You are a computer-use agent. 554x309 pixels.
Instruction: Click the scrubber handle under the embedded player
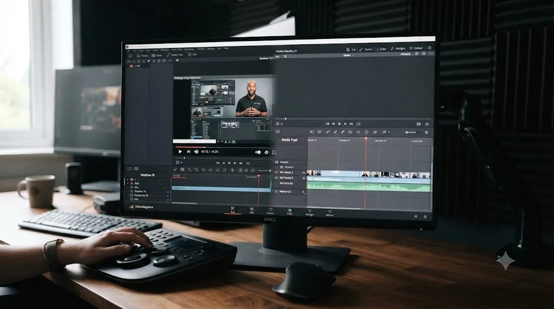[184, 158]
